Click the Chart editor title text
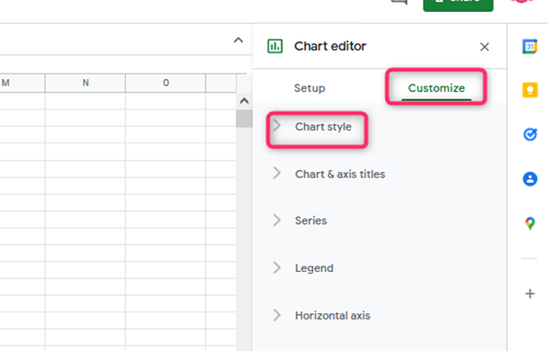The height and width of the screenshot is (351, 548). click(x=331, y=46)
